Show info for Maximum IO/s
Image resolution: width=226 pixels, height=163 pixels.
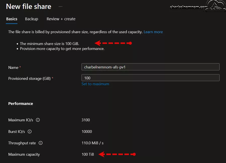38,120
